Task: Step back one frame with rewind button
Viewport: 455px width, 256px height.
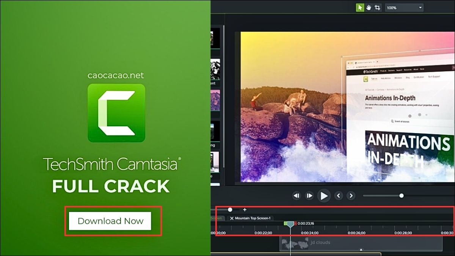Action: [x=297, y=196]
